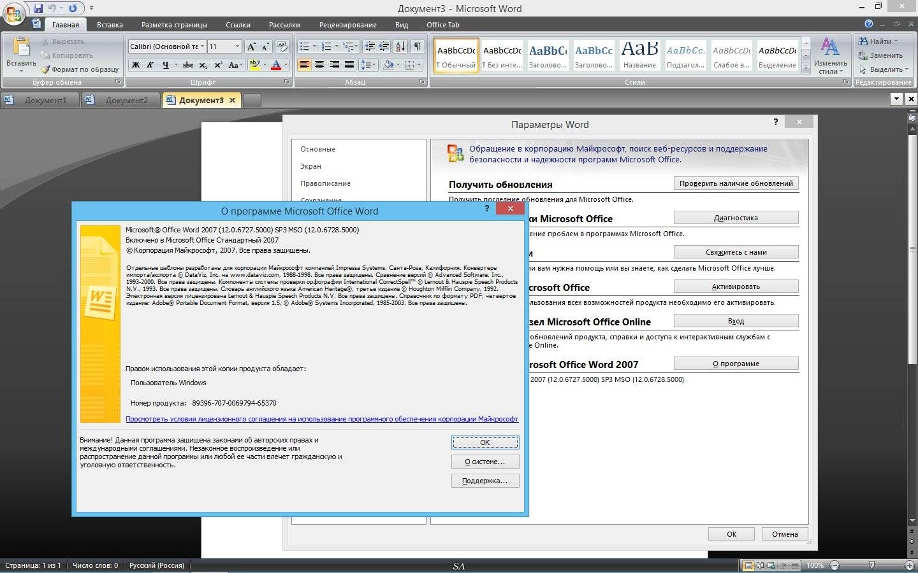Justify text alignment
The image size is (918, 573).
tap(349, 65)
